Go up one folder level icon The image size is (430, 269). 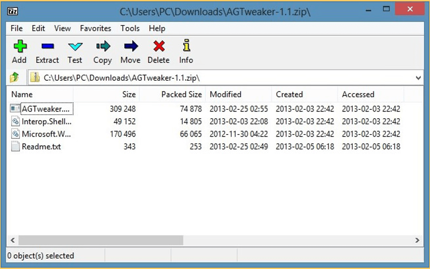pos(15,78)
